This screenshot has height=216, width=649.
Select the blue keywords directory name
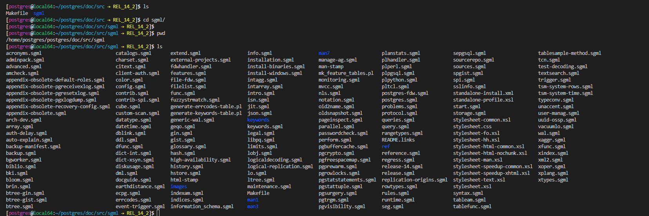pyautogui.click(x=258, y=120)
